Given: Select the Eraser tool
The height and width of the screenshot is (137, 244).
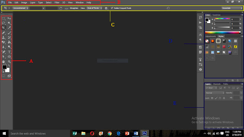Looking at the screenshot, I should pos(3,42).
